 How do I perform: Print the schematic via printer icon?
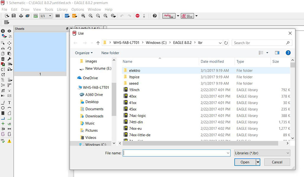coord(21,16)
